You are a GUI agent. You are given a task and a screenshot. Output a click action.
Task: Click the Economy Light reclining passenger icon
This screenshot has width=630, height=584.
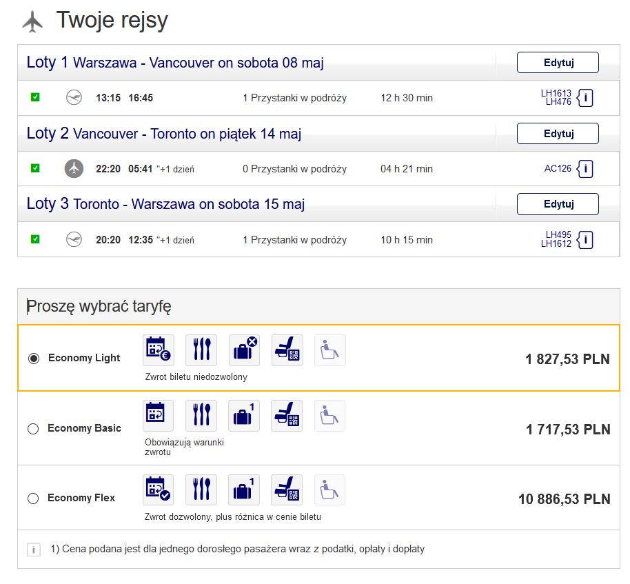pos(330,350)
